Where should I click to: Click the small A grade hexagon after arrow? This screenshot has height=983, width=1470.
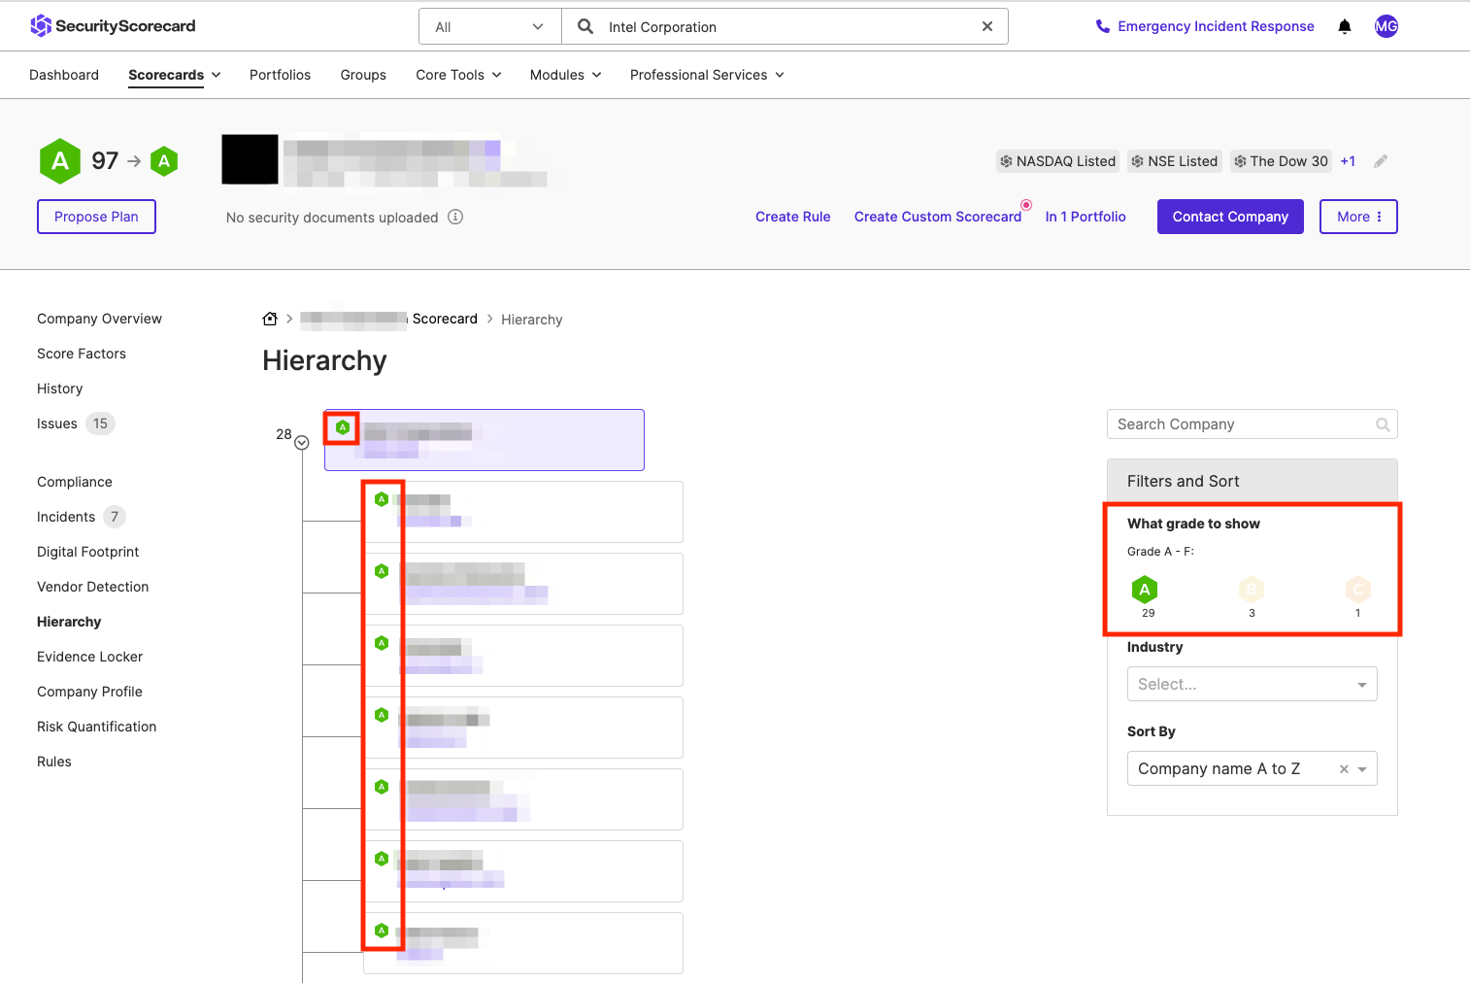(164, 161)
